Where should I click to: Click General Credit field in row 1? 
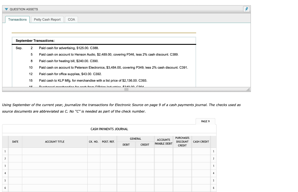pos(145,151)
